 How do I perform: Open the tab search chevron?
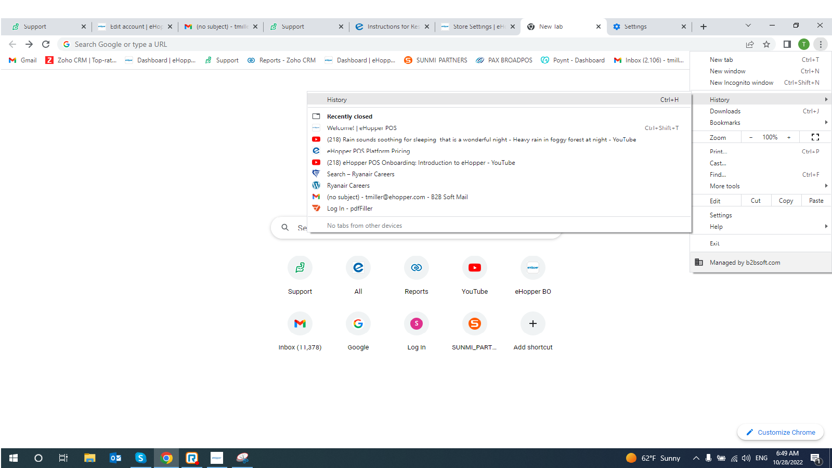[x=748, y=25]
